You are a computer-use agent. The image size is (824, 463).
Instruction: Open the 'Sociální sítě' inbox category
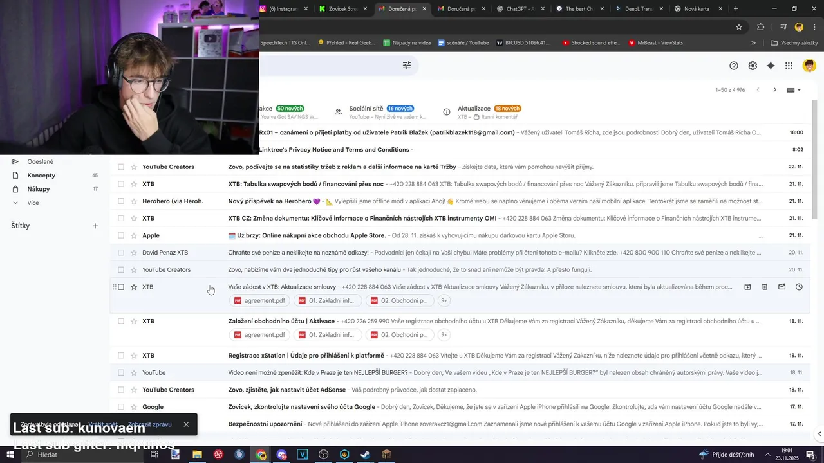pyautogui.click(x=380, y=112)
